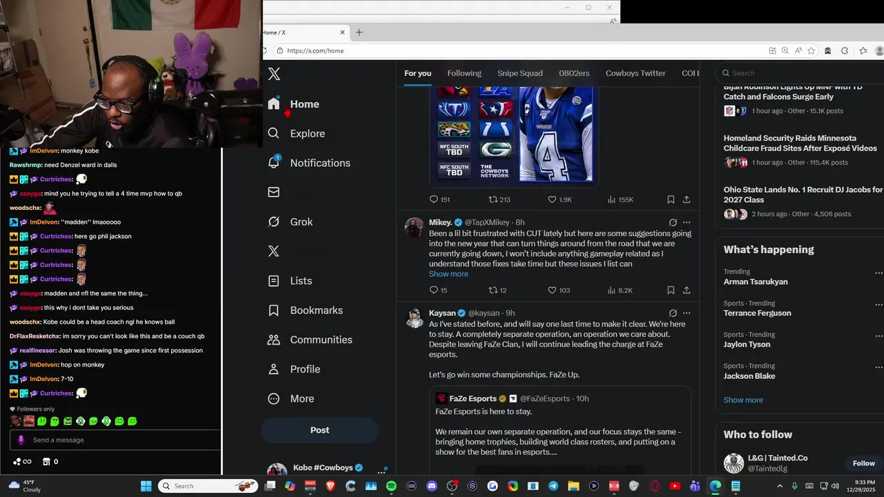Open Windows Start menu
Image resolution: width=884 pixels, height=497 pixels.
pos(146,486)
